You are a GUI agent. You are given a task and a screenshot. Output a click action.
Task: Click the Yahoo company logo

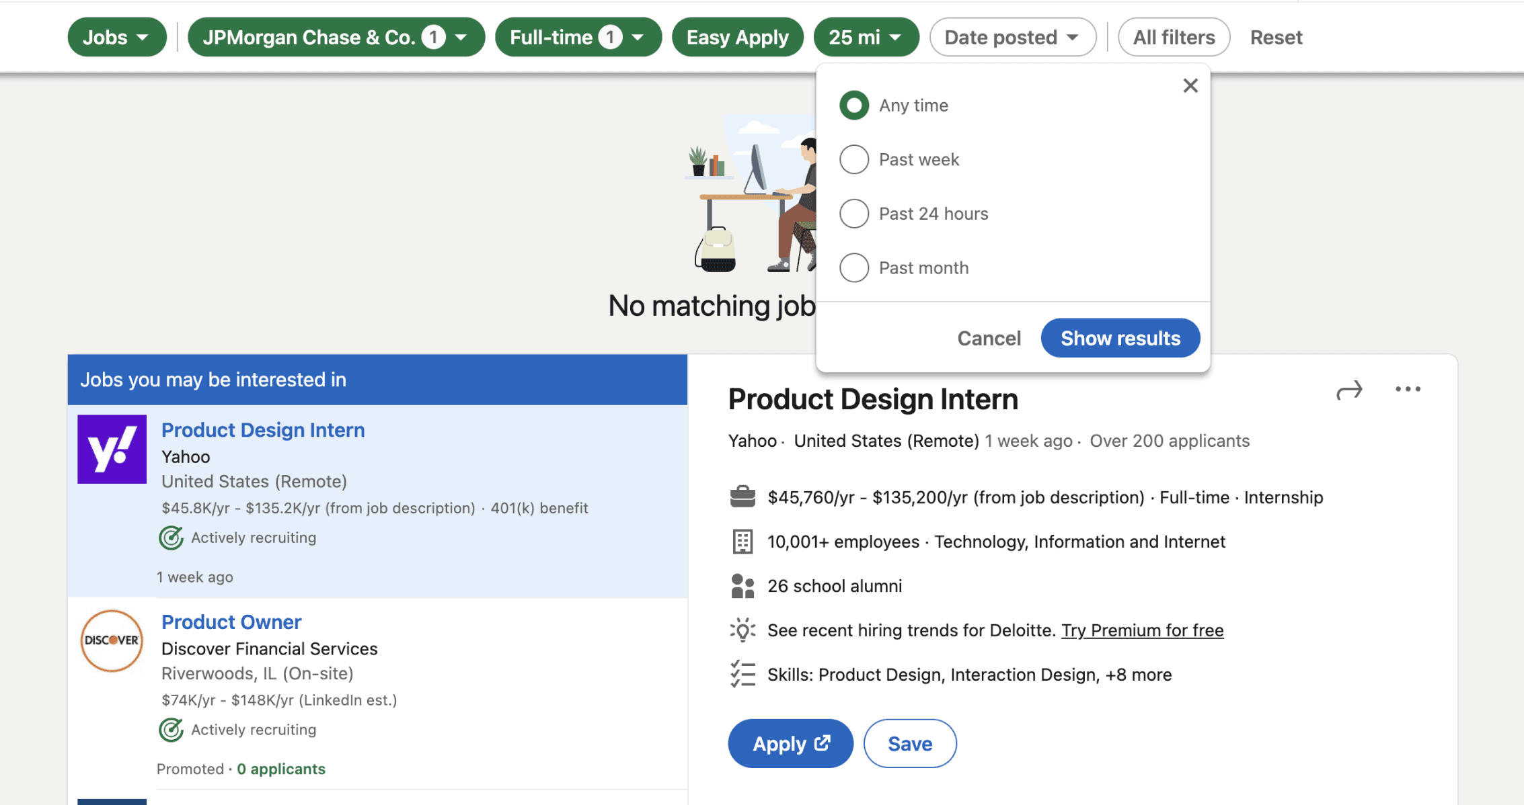pyautogui.click(x=112, y=449)
